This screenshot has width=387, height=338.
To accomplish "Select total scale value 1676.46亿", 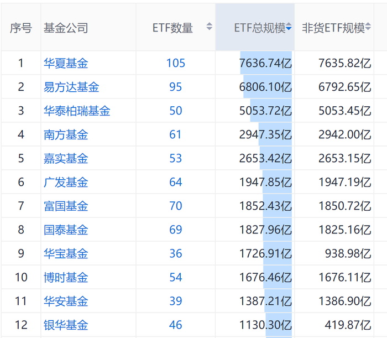I will coord(265,277).
